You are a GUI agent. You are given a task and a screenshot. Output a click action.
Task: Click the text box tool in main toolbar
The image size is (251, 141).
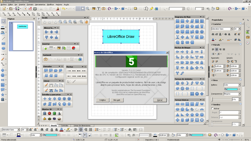(x=99, y=9)
